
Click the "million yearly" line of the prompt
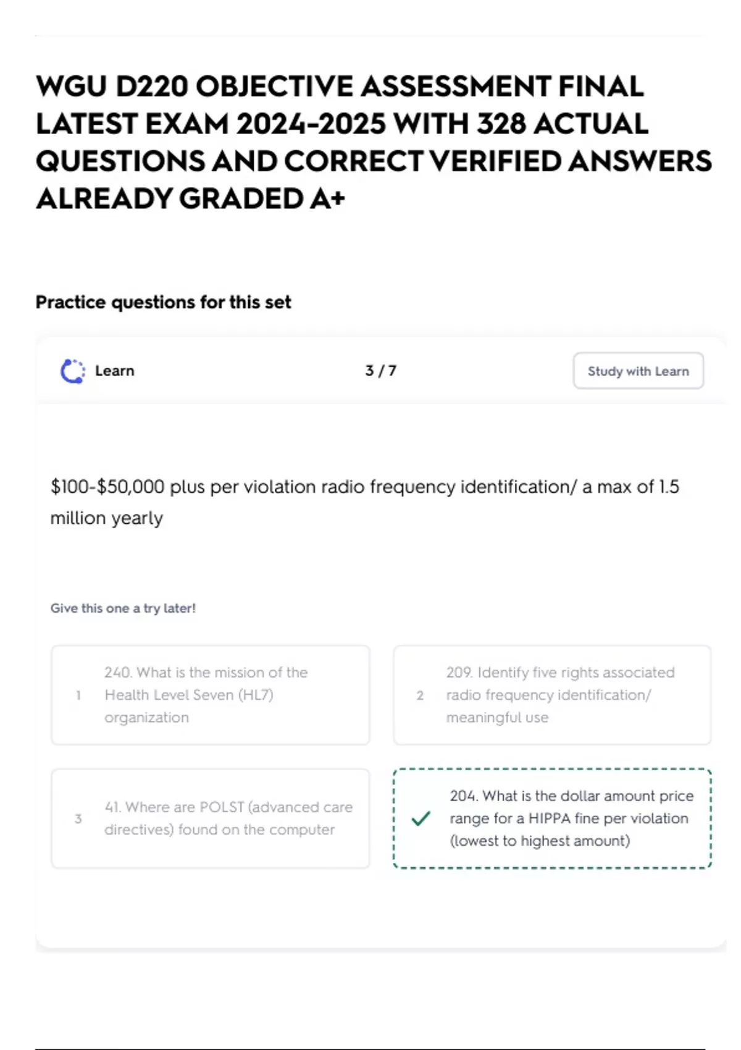coord(107,518)
